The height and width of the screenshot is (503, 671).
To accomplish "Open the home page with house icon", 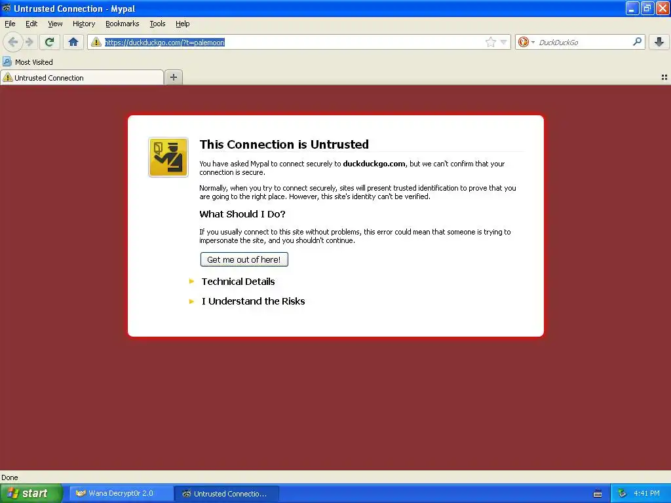I will click(73, 42).
